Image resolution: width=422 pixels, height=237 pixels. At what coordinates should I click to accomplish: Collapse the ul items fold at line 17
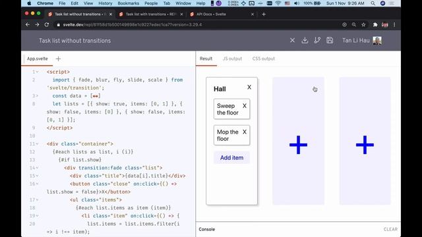pos(38,199)
